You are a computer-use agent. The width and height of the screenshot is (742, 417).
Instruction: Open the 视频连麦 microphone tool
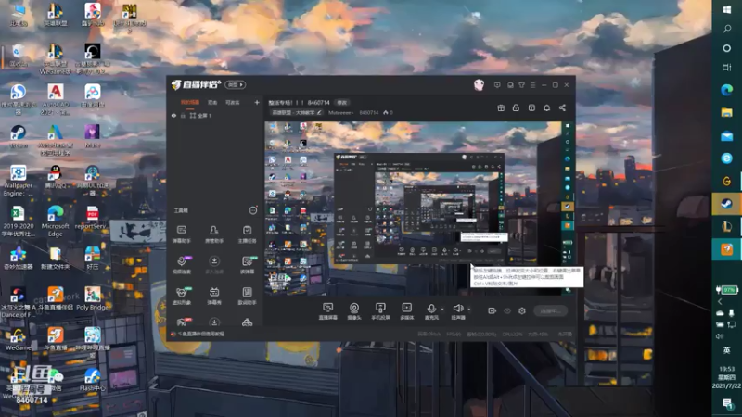[x=182, y=265]
